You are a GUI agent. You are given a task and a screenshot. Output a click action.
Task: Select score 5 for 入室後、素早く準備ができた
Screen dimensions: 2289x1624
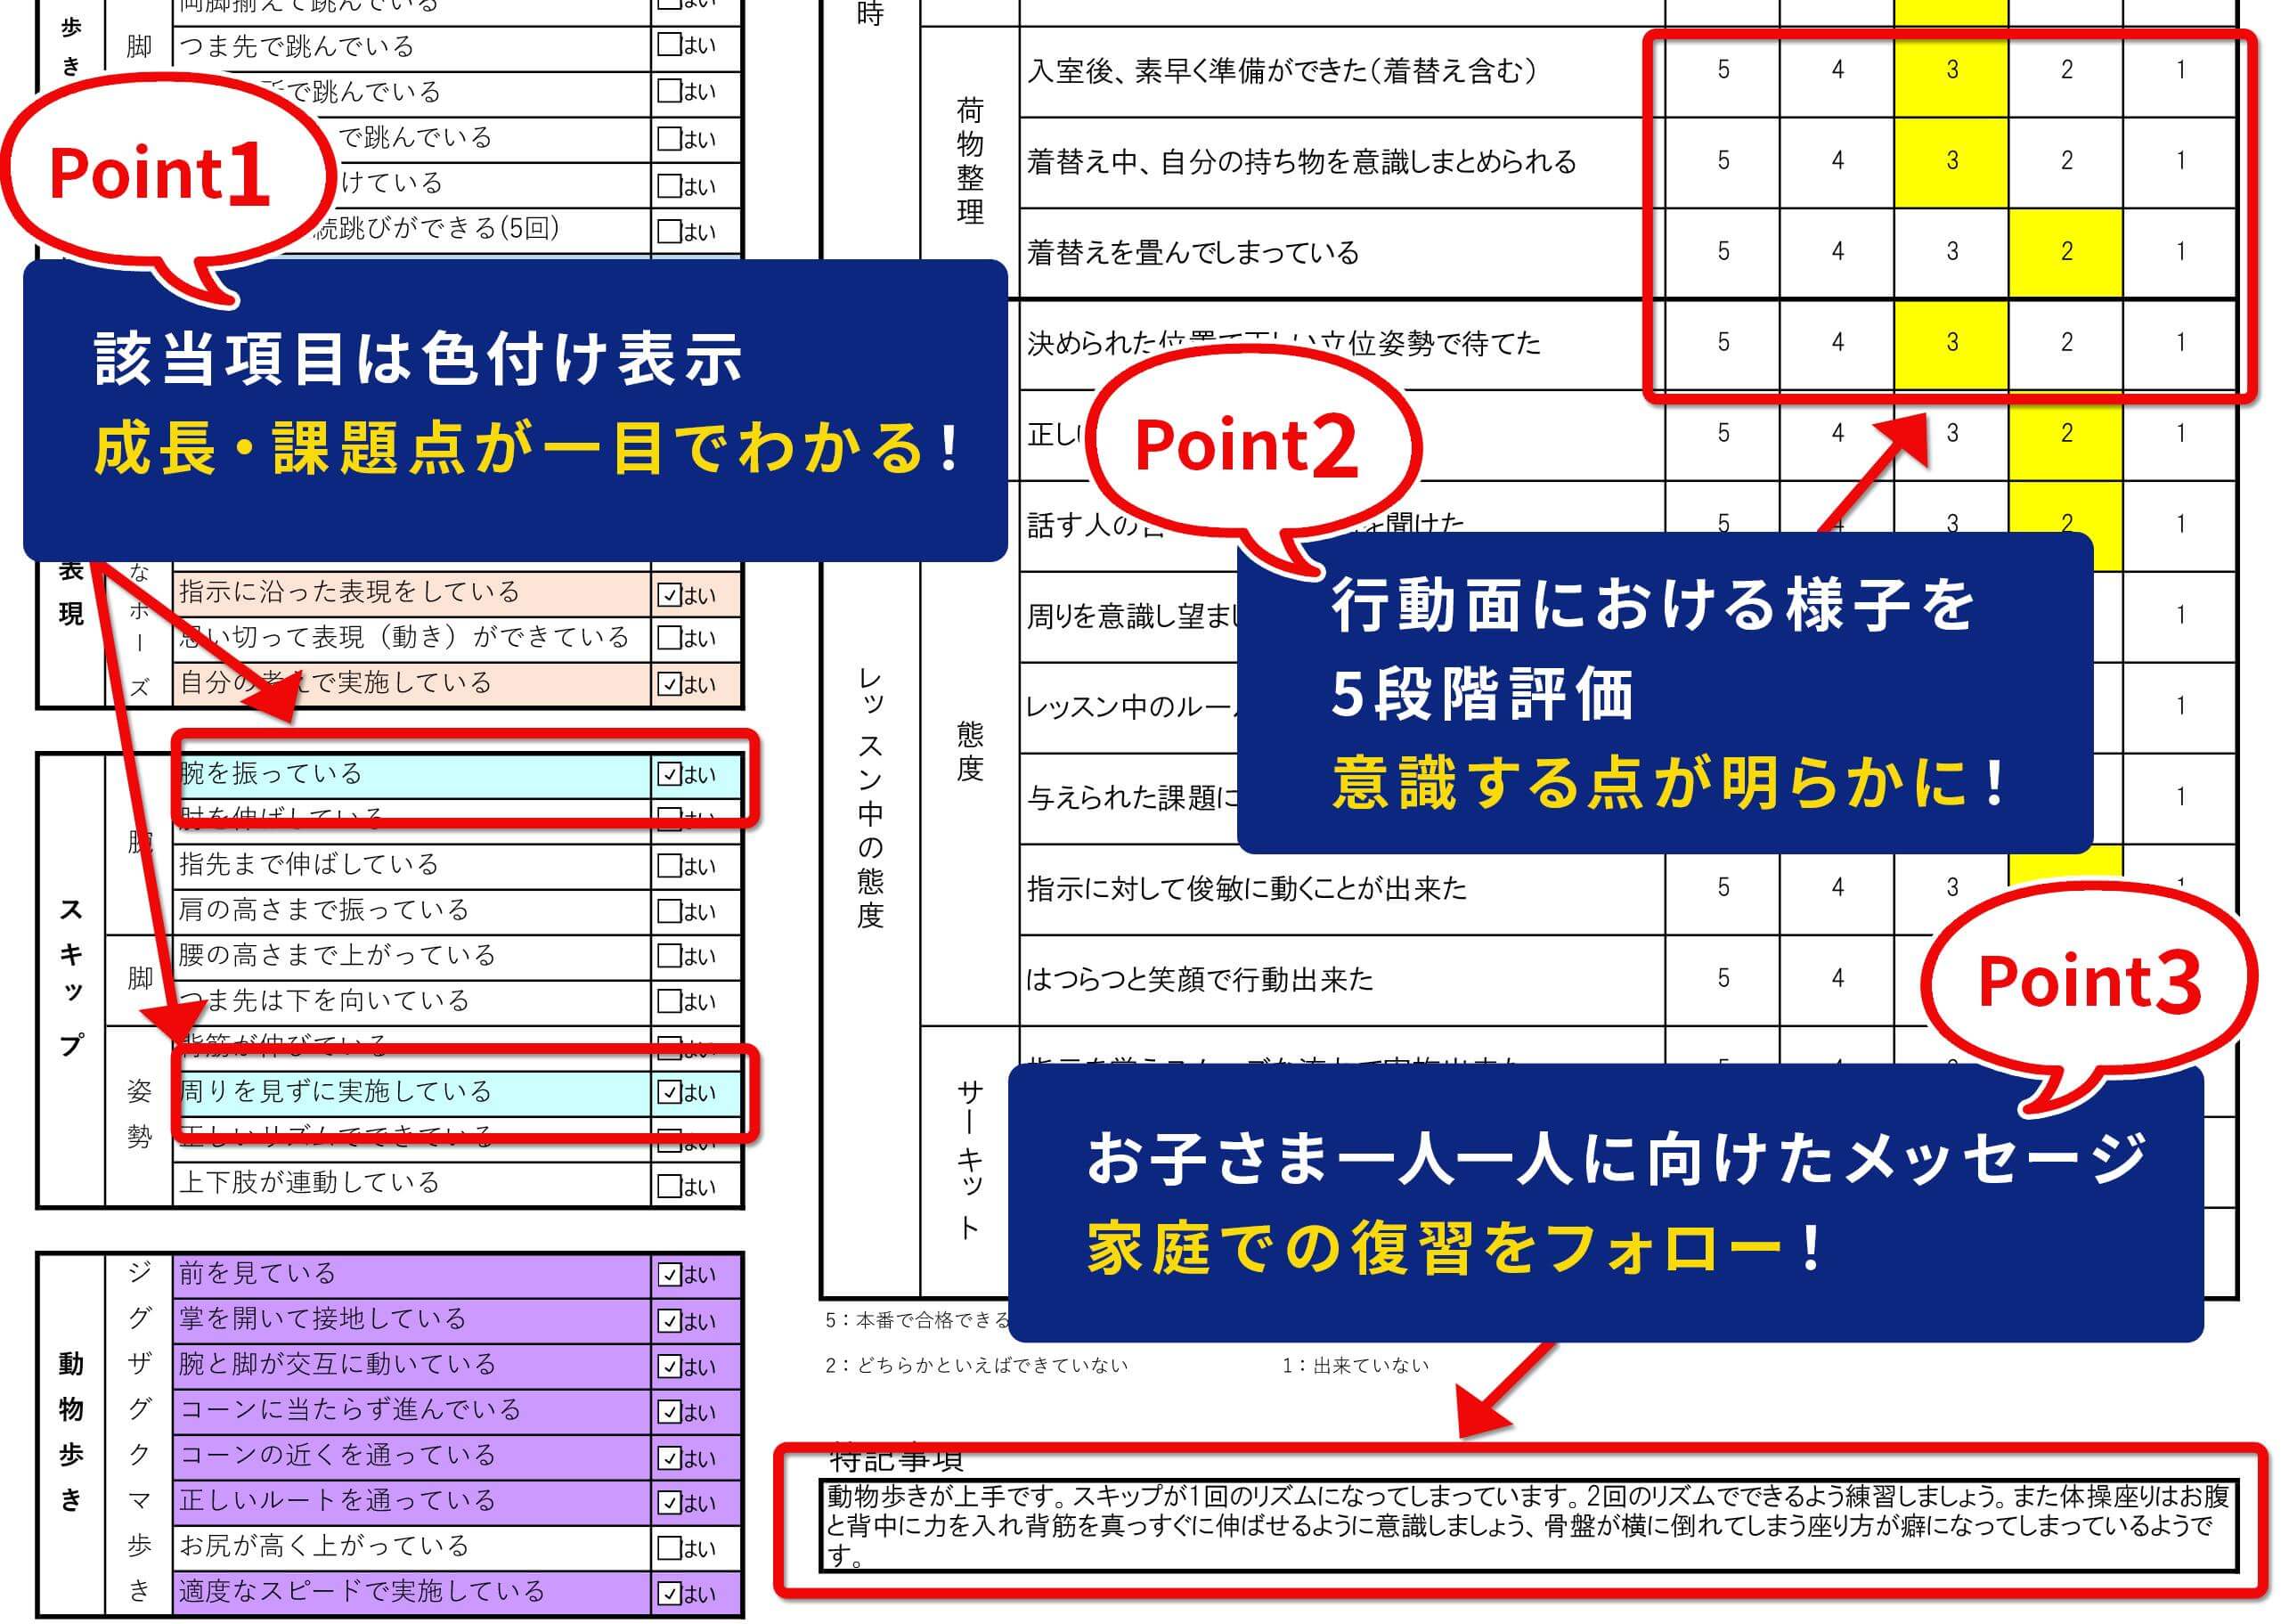click(x=1723, y=71)
